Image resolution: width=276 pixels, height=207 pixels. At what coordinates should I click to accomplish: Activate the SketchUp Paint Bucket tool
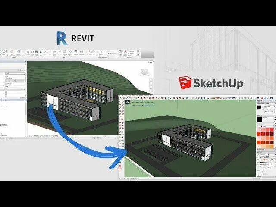(x=162, y=98)
